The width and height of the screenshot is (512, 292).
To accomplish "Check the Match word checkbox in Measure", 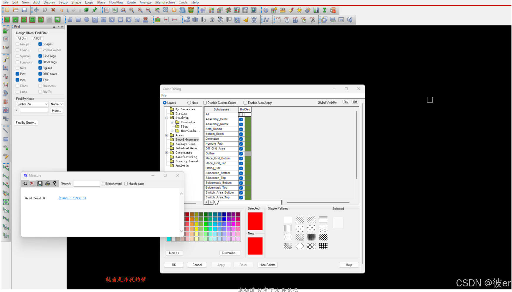I will click(104, 184).
